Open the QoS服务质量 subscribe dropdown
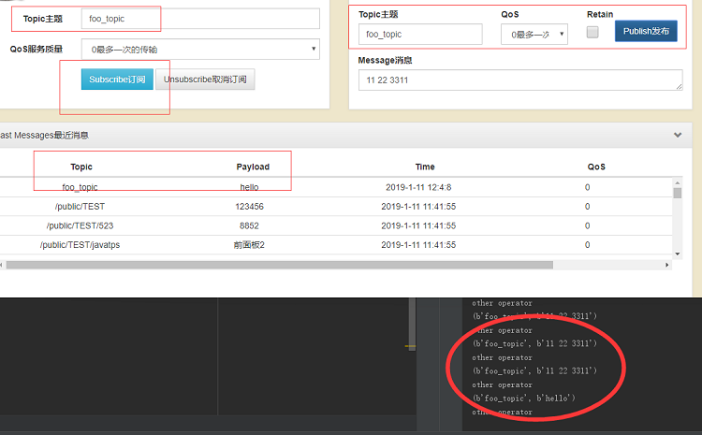 (200, 50)
